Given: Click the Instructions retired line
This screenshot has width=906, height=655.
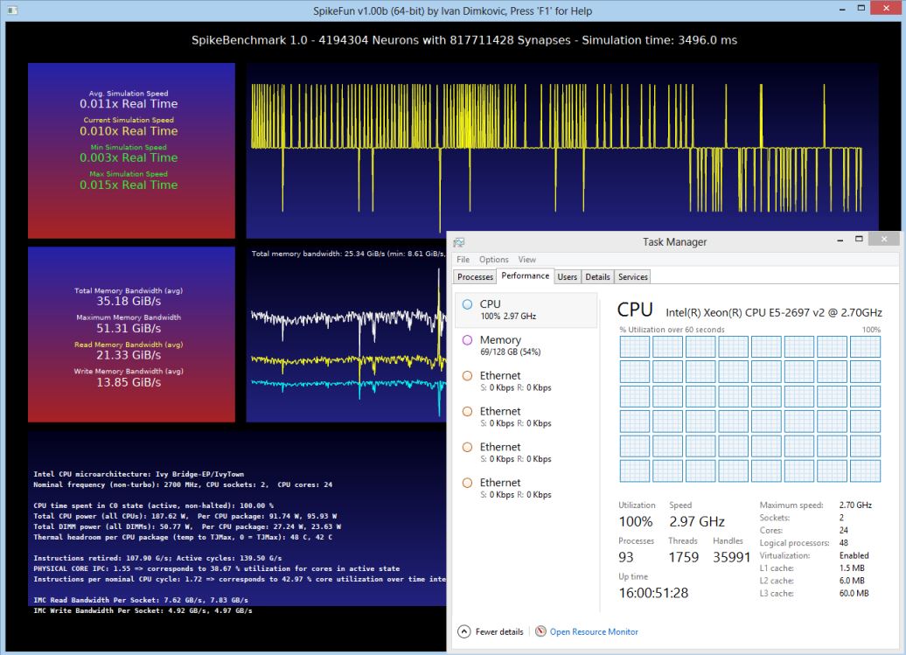Looking at the screenshot, I should [157, 558].
